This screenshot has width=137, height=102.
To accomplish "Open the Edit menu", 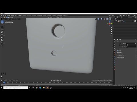I will 5,15.
